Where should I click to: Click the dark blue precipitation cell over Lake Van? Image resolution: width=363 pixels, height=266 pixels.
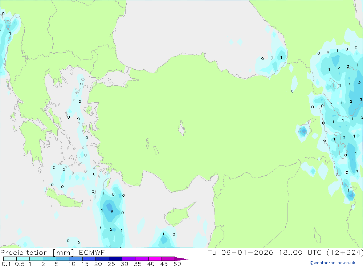(303, 131)
